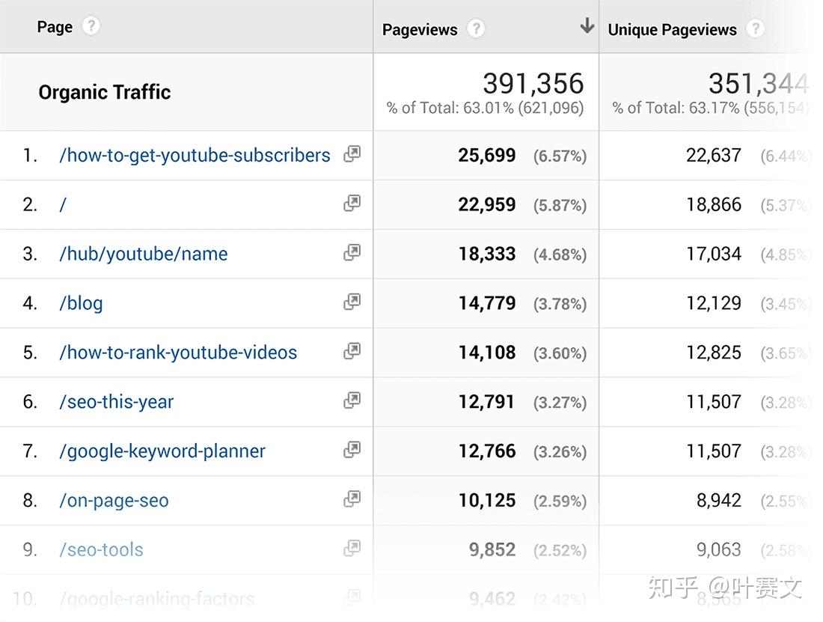
Task: Click the external link icon for /seo-this-year
Action: [352, 400]
